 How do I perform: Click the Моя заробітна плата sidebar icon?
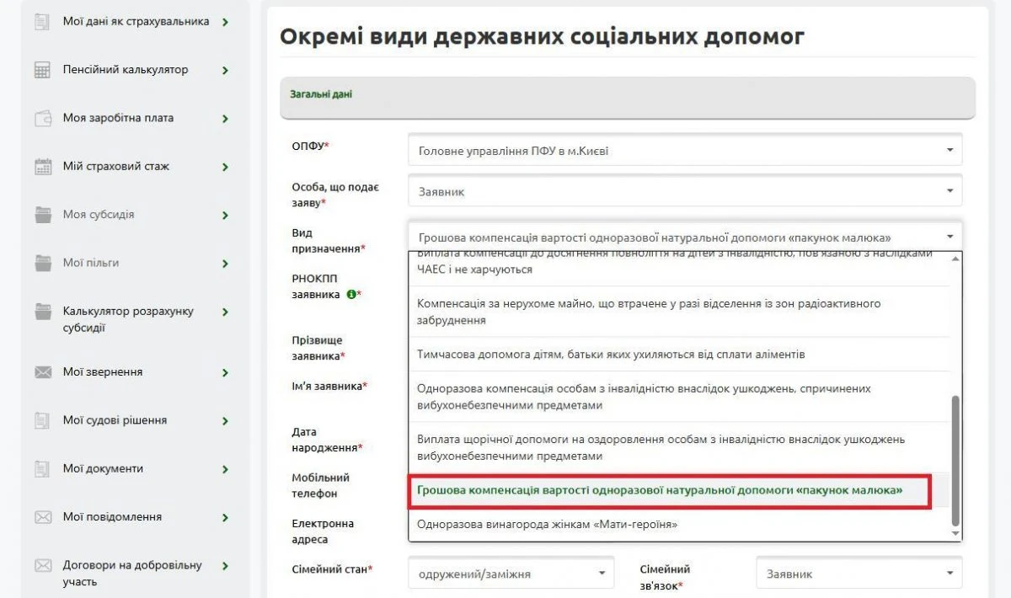tap(42, 118)
